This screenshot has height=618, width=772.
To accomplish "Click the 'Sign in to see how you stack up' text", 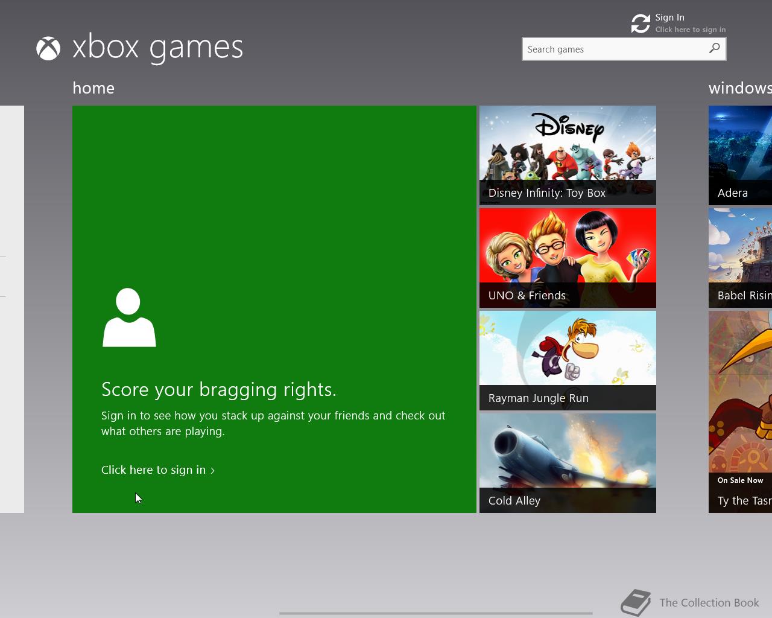I will 273,423.
